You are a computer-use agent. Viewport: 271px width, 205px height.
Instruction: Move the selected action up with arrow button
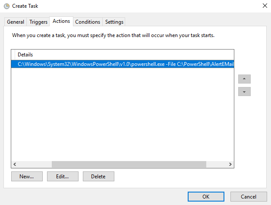pos(244,79)
